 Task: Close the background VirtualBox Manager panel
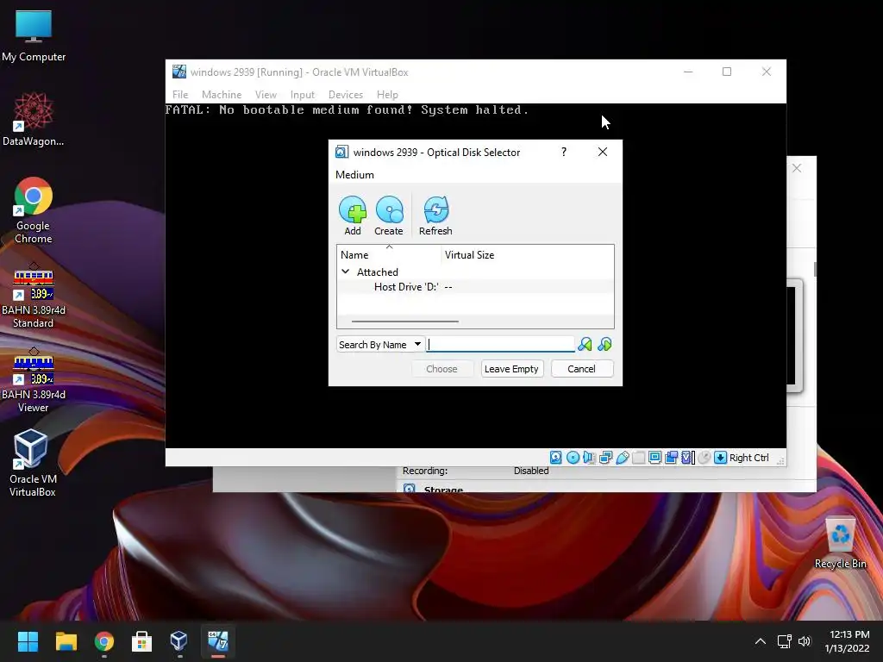(797, 168)
